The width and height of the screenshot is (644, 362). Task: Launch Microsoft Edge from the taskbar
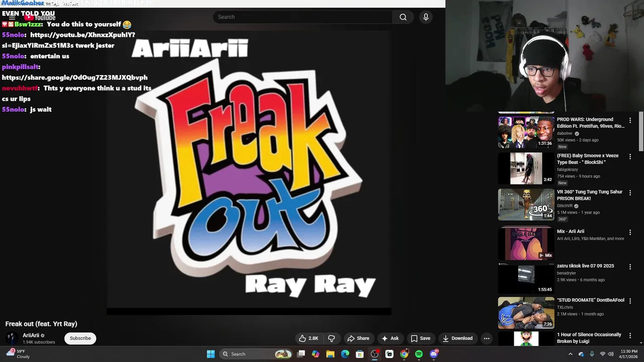point(345,354)
